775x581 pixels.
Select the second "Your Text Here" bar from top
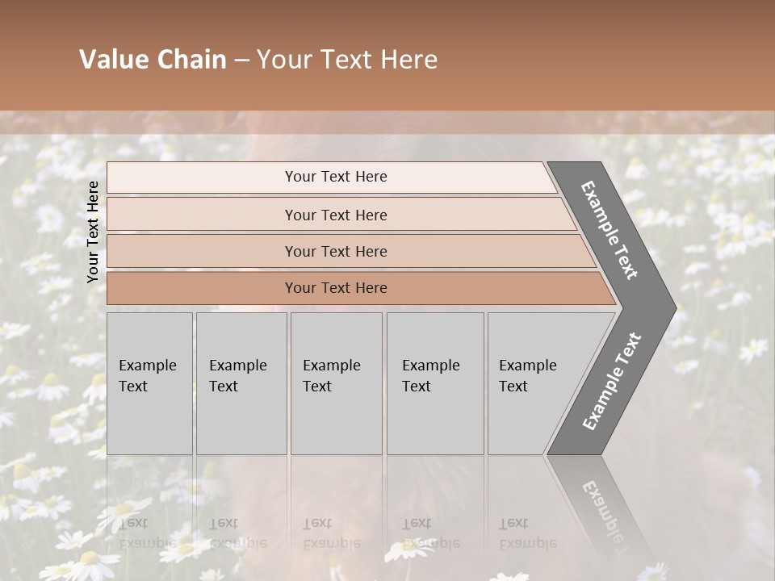pyautogui.click(x=335, y=215)
